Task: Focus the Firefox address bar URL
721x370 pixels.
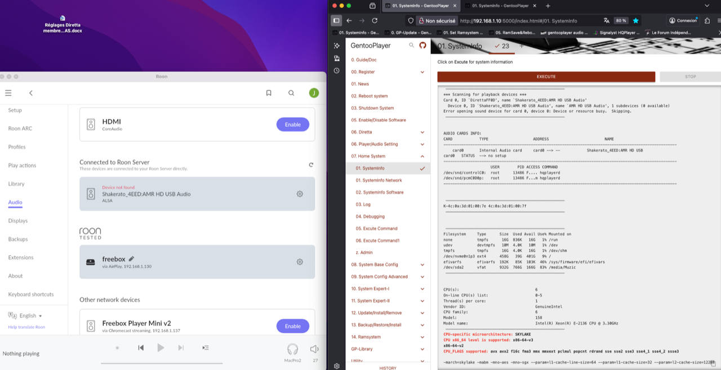Action: pos(518,21)
